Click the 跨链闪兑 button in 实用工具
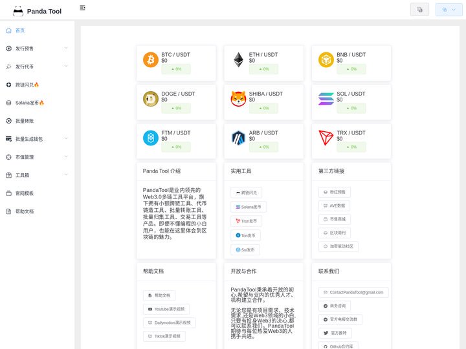 pos(246,193)
